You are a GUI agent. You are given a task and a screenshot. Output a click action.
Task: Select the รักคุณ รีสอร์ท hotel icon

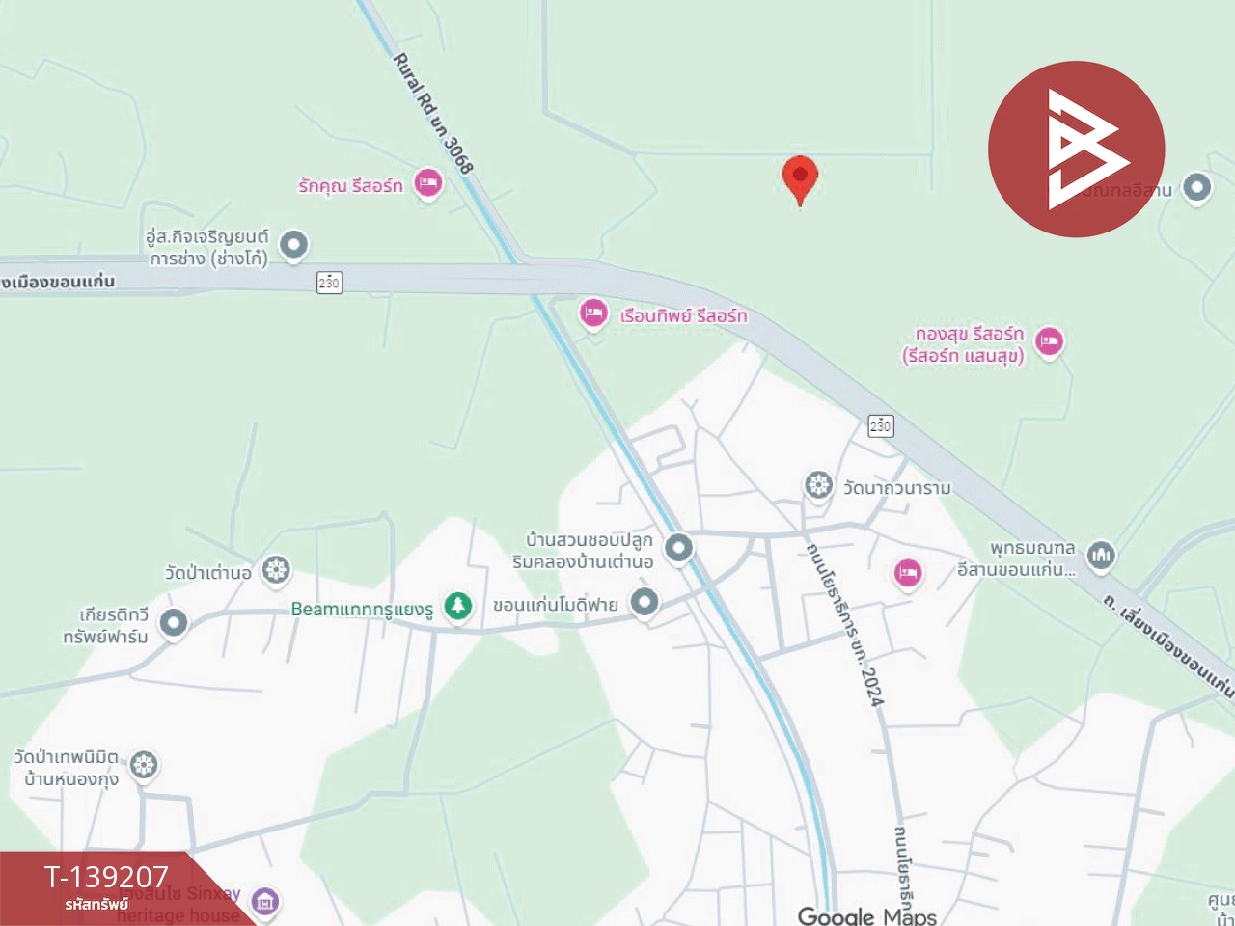(x=428, y=183)
